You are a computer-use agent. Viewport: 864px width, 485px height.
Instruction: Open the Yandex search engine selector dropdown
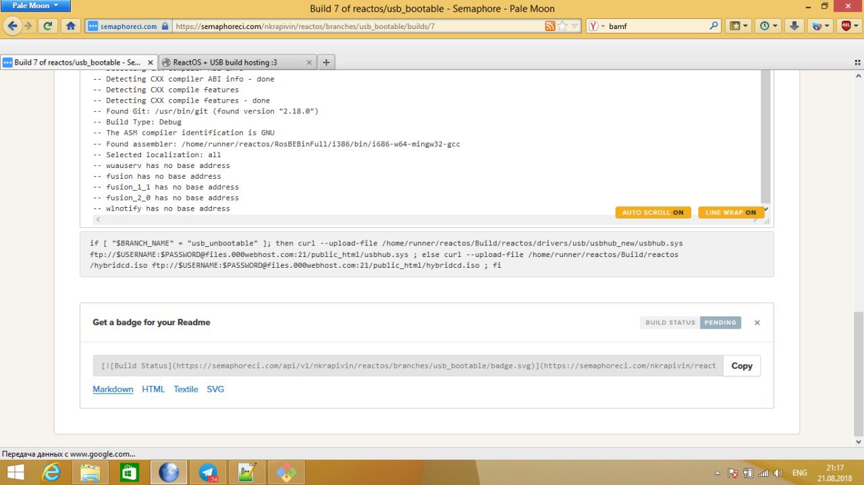[596, 26]
